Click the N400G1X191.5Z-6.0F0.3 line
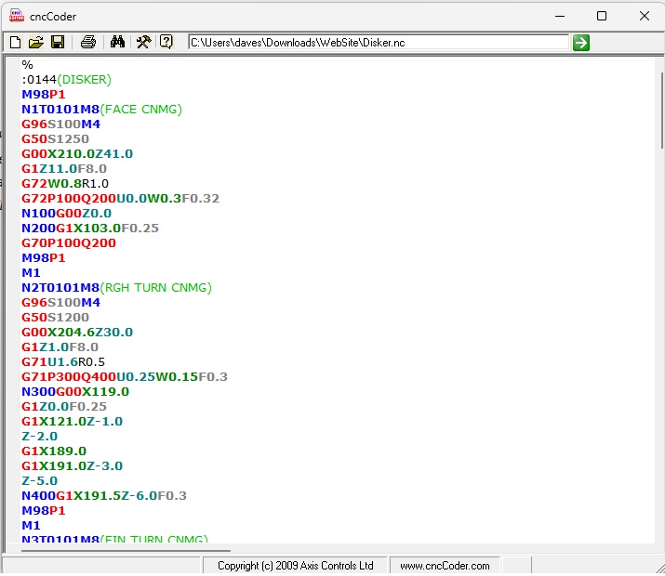This screenshot has height=576, width=665. [104, 496]
